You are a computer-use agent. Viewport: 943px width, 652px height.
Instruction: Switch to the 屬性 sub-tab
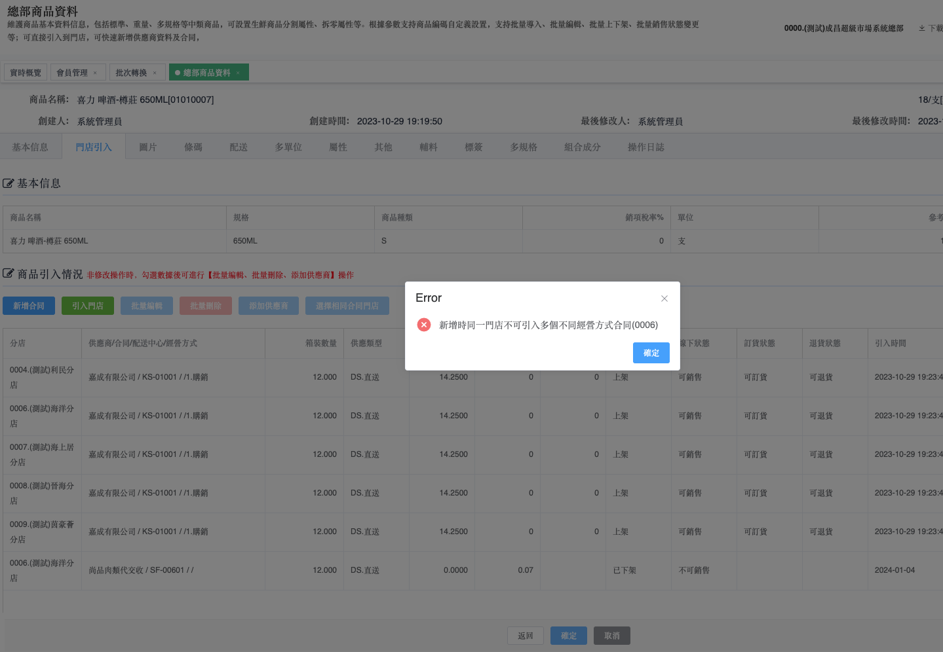[x=338, y=147]
